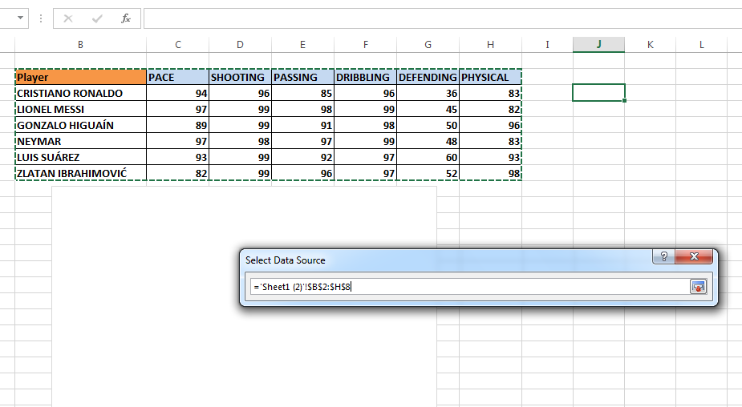The height and width of the screenshot is (407, 742).
Task: Click Higuaín's PACE value 89
Action: point(178,125)
